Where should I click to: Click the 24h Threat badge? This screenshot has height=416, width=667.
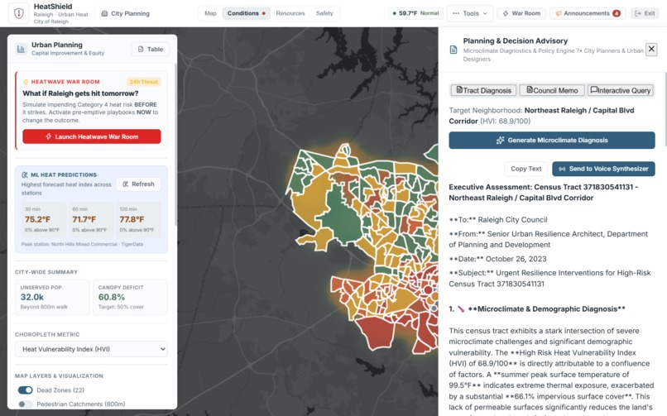point(144,82)
